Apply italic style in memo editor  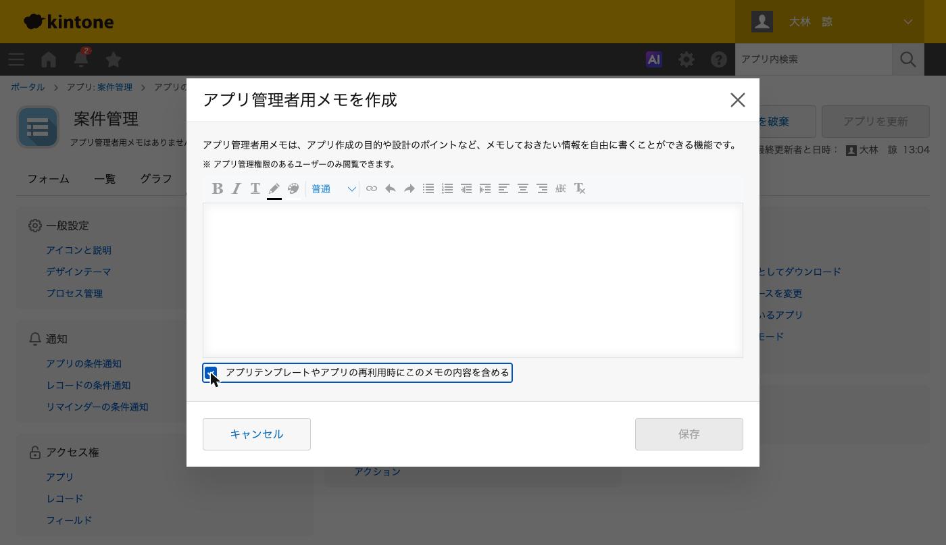[236, 189]
